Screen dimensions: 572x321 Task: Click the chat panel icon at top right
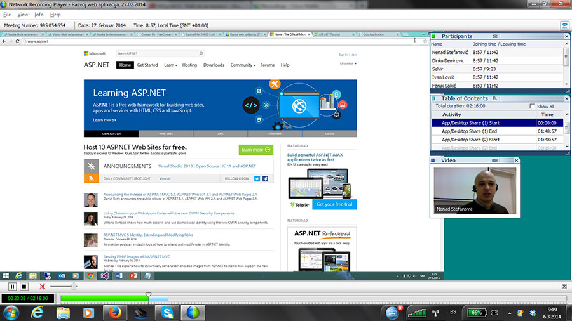coord(565,25)
